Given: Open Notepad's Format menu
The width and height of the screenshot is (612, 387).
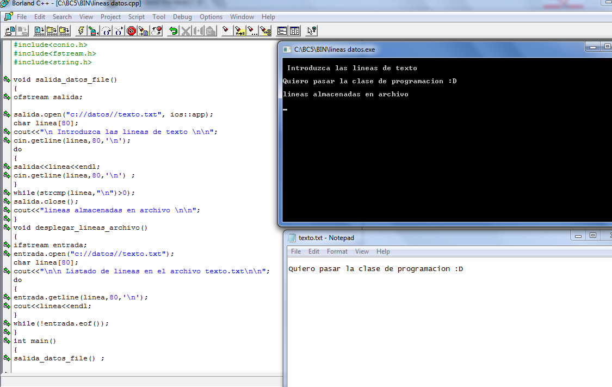Looking at the screenshot, I should click(337, 251).
